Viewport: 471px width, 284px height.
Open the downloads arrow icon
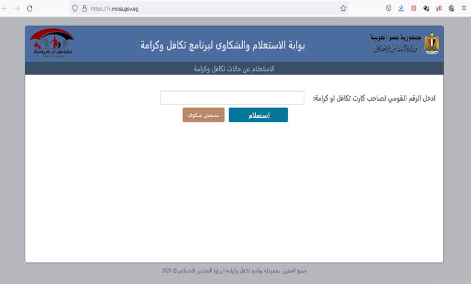tap(401, 8)
